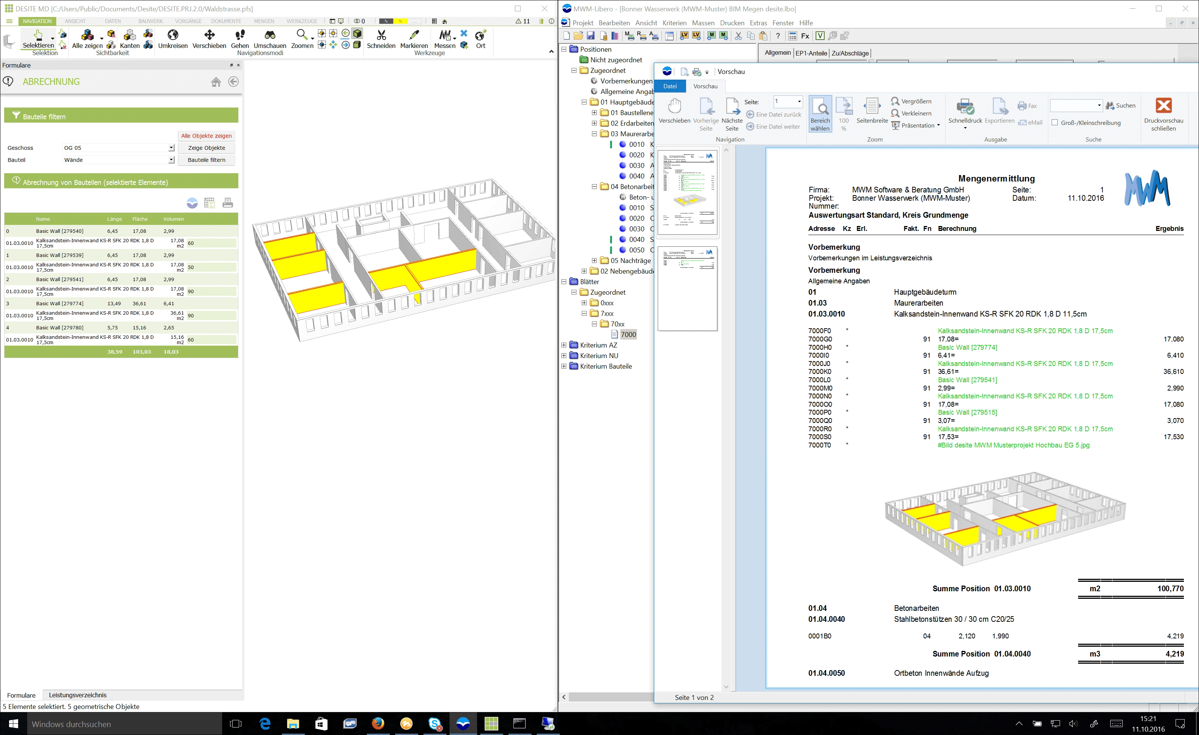Screen dimensions: 1199x735
Task: Collapse the Blätter tree node
Action: (x=564, y=281)
